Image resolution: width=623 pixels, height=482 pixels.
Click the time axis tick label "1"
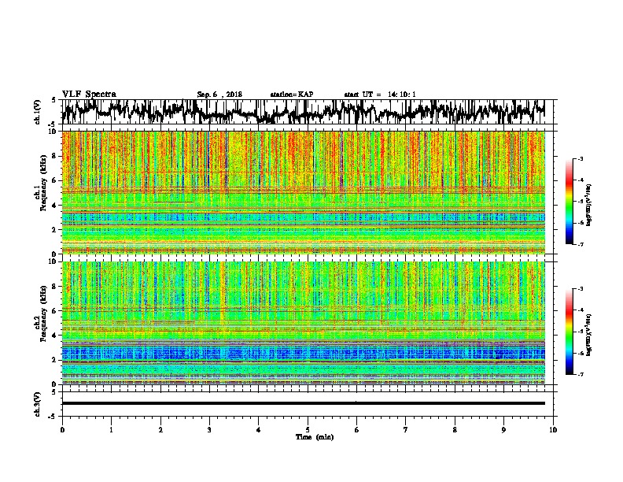[111, 430]
